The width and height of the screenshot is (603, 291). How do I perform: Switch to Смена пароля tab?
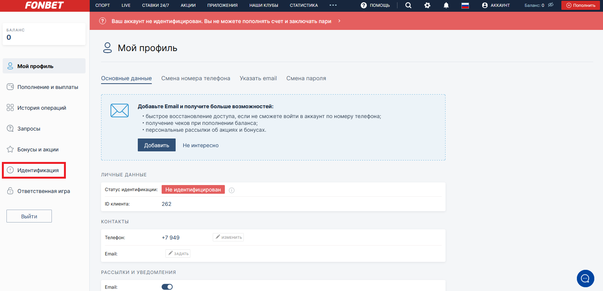point(306,78)
